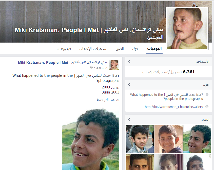This screenshot has height=170, width=214.
Task: Open the حول tab
Action: click(x=135, y=49)
